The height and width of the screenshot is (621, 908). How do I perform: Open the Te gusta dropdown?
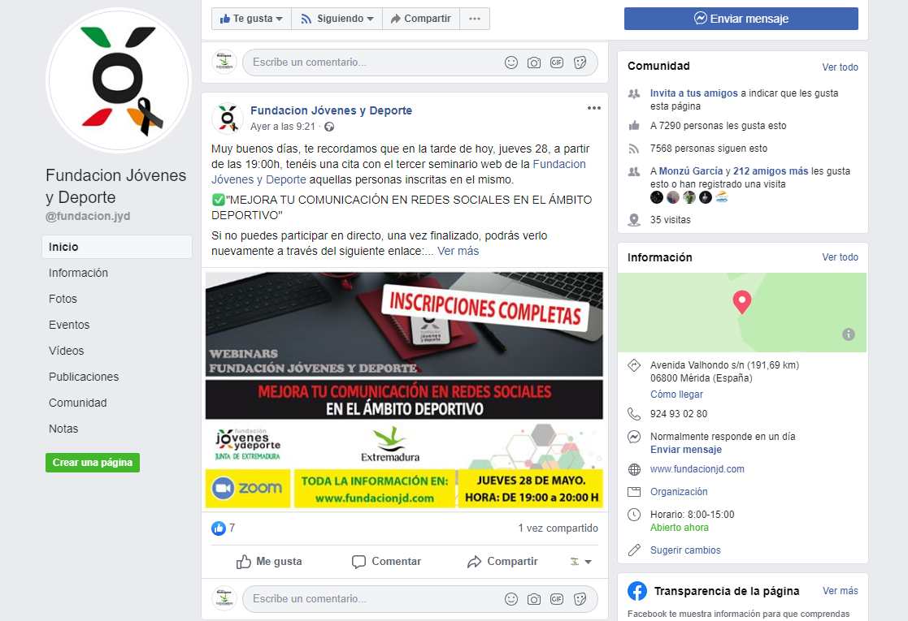pyautogui.click(x=251, y=19)
